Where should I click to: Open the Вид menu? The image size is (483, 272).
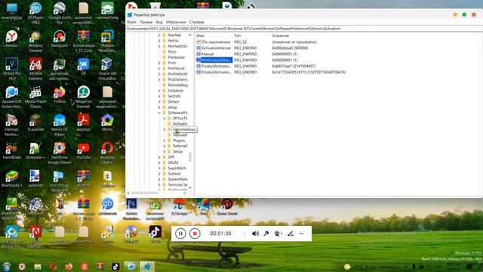coord(159,22)
